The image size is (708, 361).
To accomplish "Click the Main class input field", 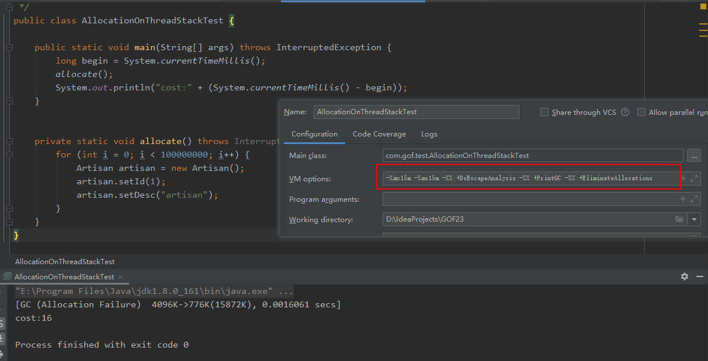I will (533, 156).
